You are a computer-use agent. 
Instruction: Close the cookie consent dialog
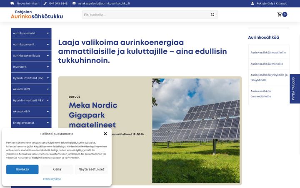coord(105,134)
